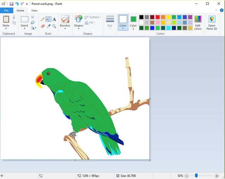Pick the cyan custom color swatch

[168, 28]
